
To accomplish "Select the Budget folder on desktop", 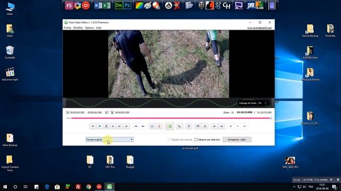I will pos(130,162).
